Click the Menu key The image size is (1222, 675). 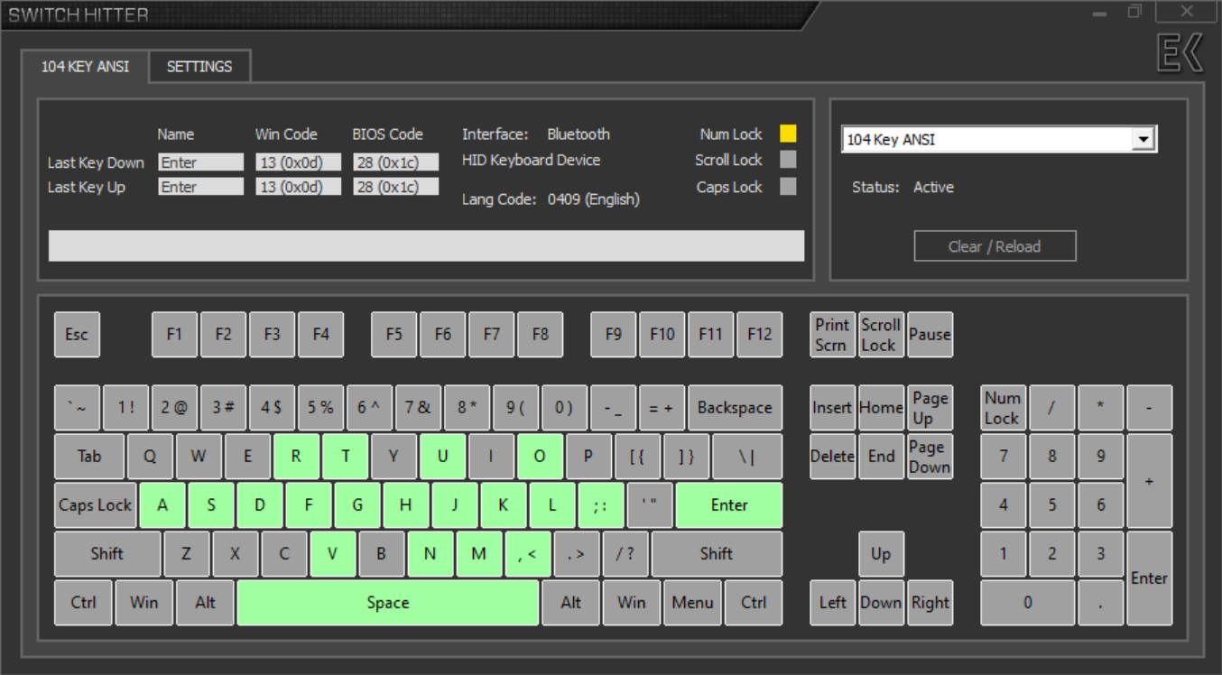pos(692,603)
